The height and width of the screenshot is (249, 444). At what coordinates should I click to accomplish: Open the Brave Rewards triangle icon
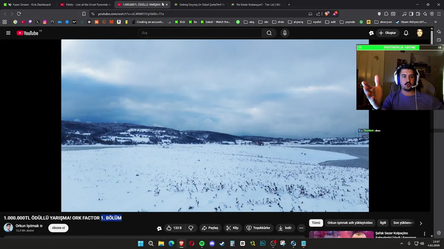[x=335, y=14]
